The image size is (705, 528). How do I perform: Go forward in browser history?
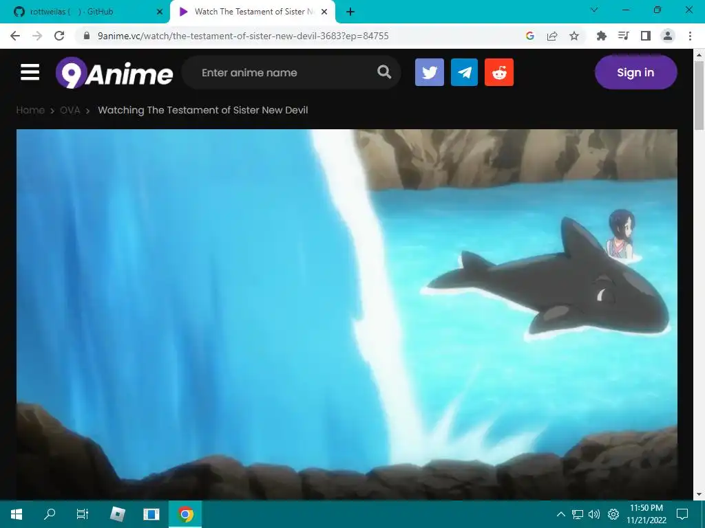(x=37, y=36)
